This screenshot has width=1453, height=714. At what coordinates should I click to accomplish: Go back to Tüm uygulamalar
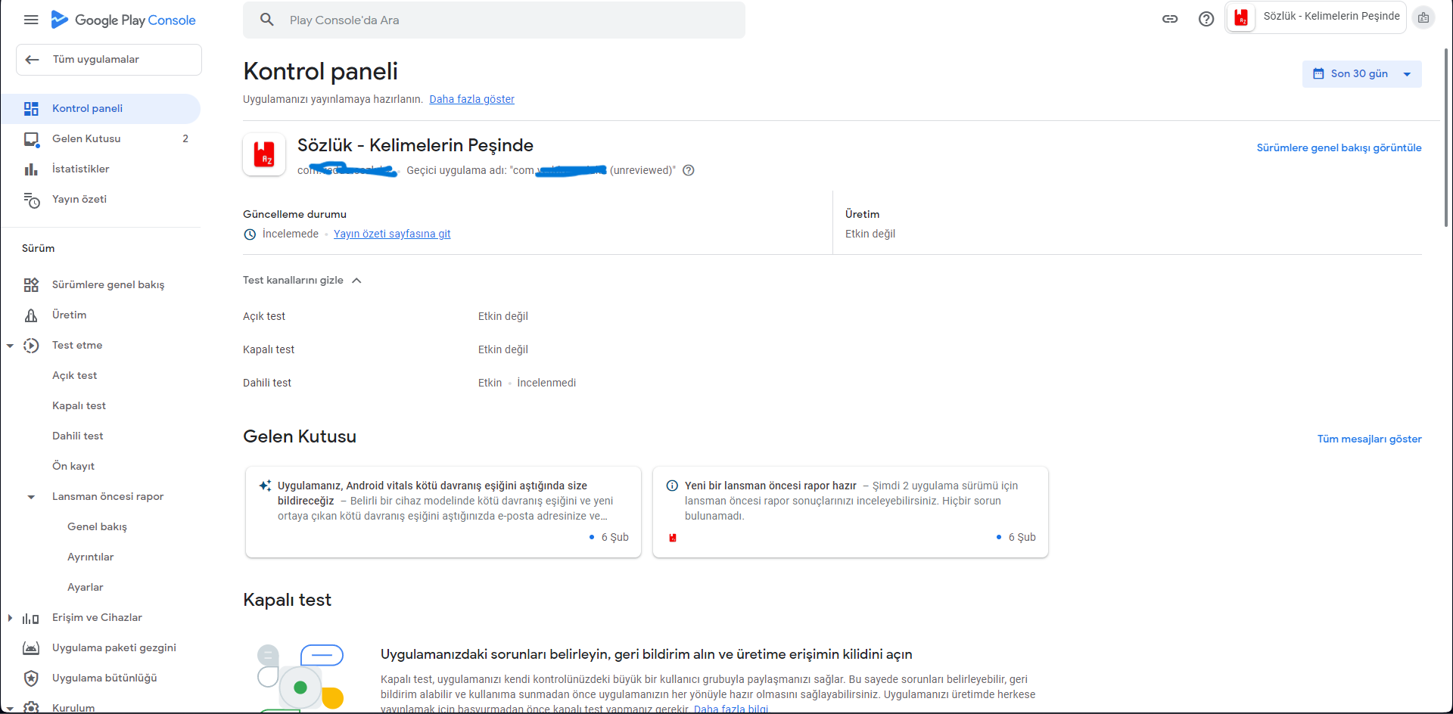pyautogui.click(x=109, y=60)
